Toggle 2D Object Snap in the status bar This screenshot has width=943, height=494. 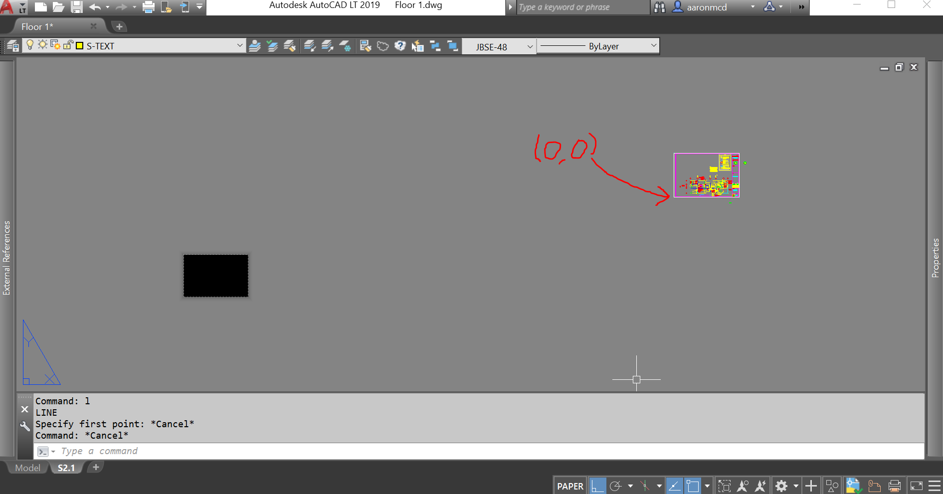pos(693,486)
